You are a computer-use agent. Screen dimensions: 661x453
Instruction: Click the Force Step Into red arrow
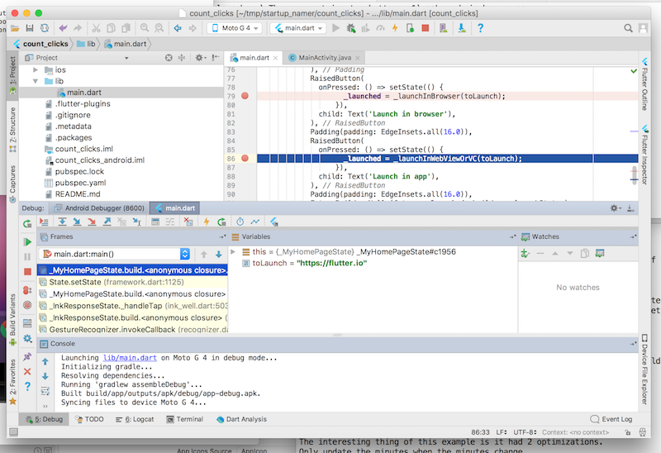pos(92,222)
